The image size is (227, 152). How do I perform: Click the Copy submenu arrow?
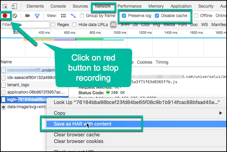(x=220, y=113)
